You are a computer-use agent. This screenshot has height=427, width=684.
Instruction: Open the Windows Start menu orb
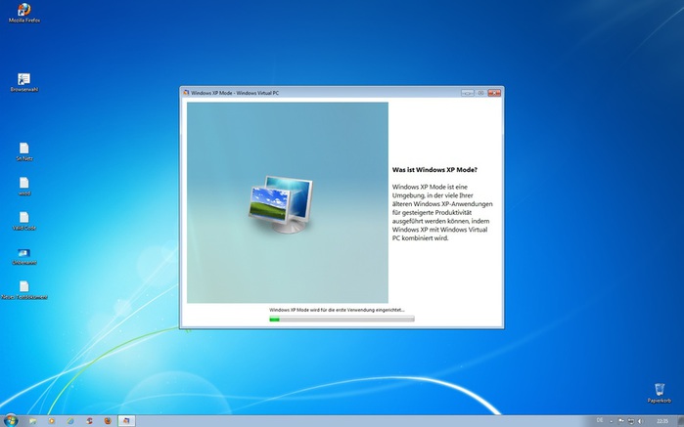[x=11, y=420]
